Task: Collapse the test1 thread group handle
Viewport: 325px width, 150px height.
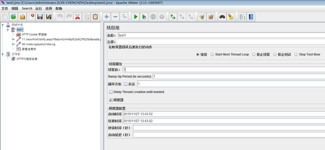Action: (x=8, y=30)
